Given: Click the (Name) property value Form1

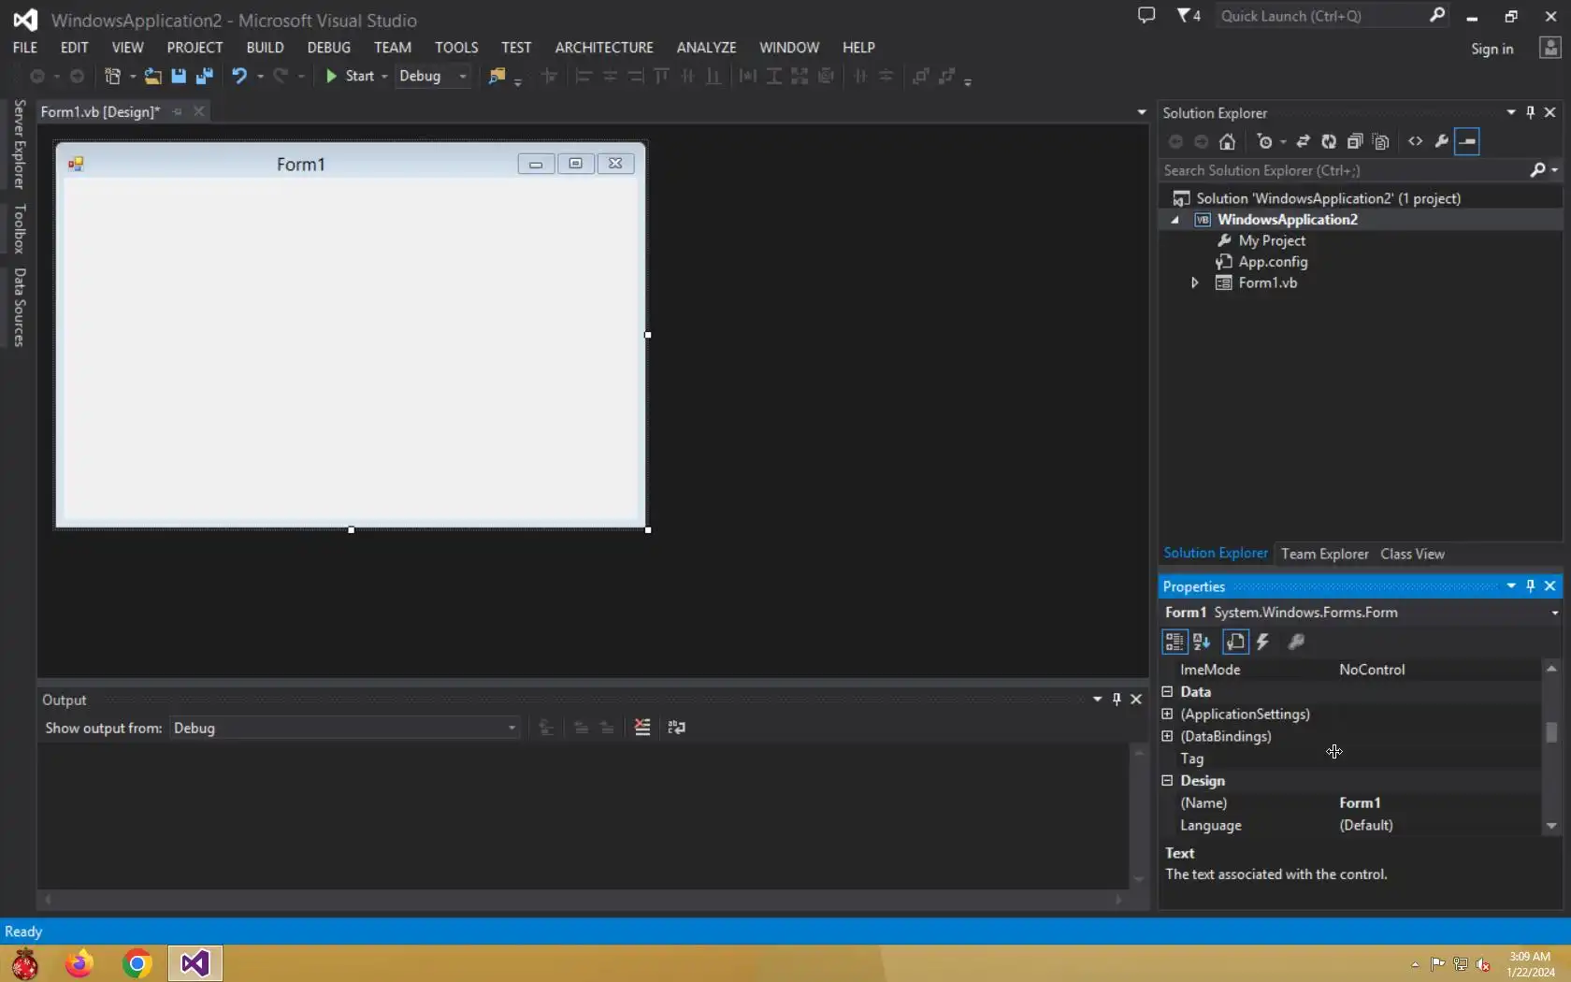Looking at the screenshot, I should coord(1360,802).
